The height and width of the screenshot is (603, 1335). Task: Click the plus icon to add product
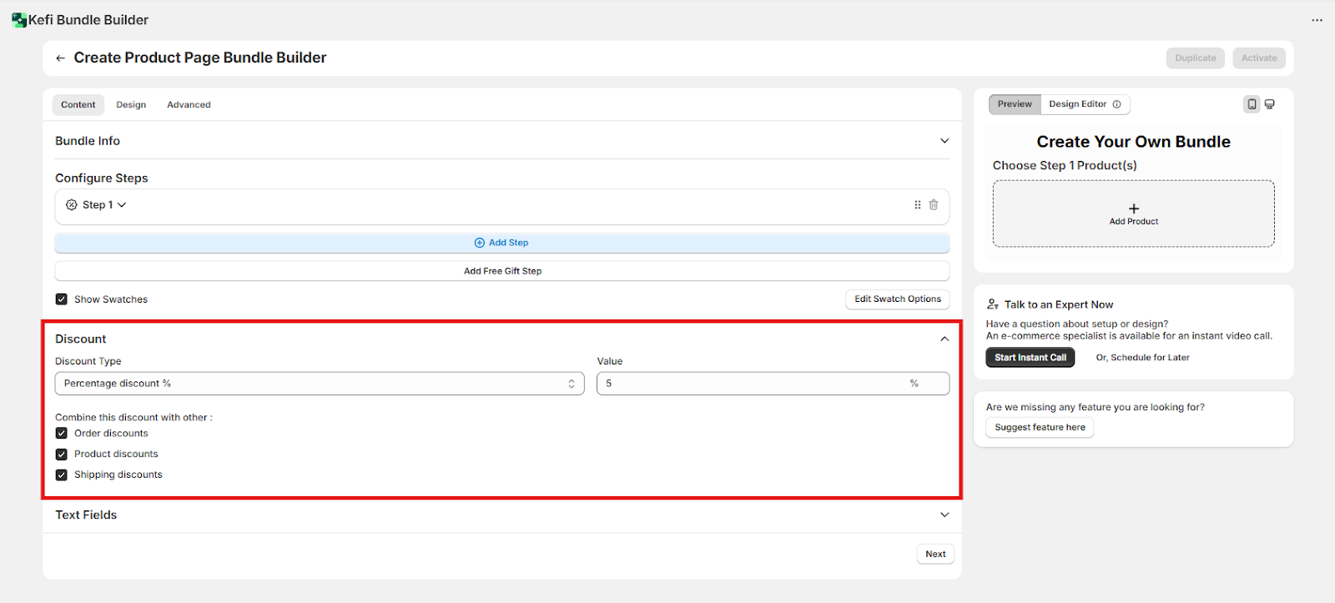tap(1133, 209)
